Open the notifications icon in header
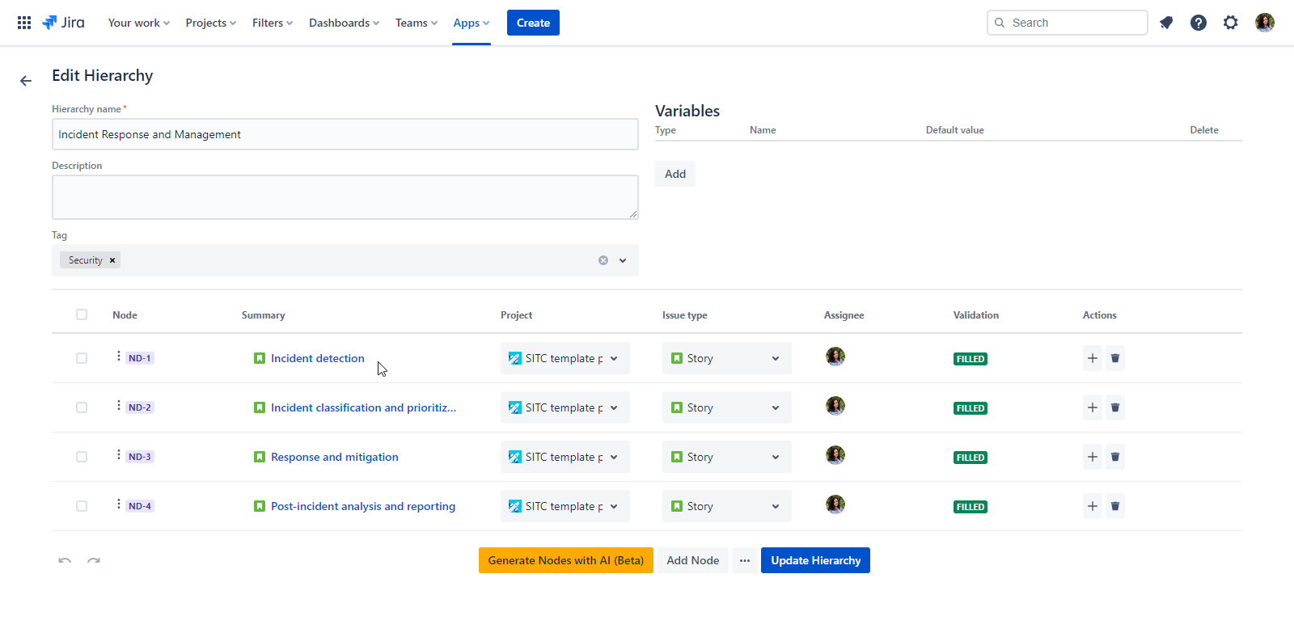The image size is (1294, 633). click(x=1166, y=23)
